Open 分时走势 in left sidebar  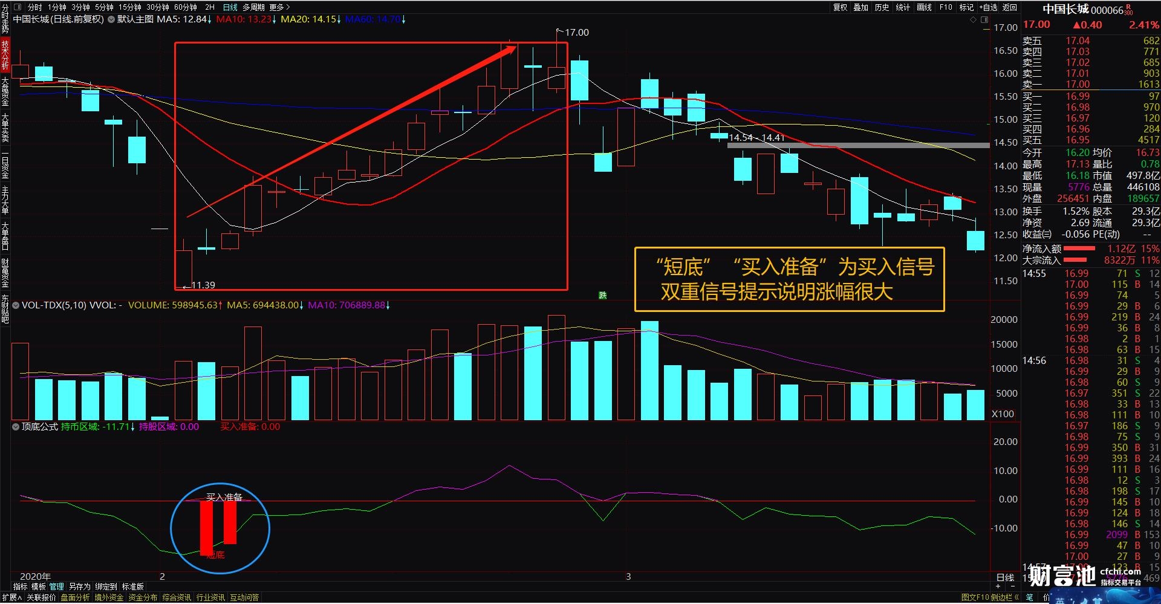click(x=5, y=18)
